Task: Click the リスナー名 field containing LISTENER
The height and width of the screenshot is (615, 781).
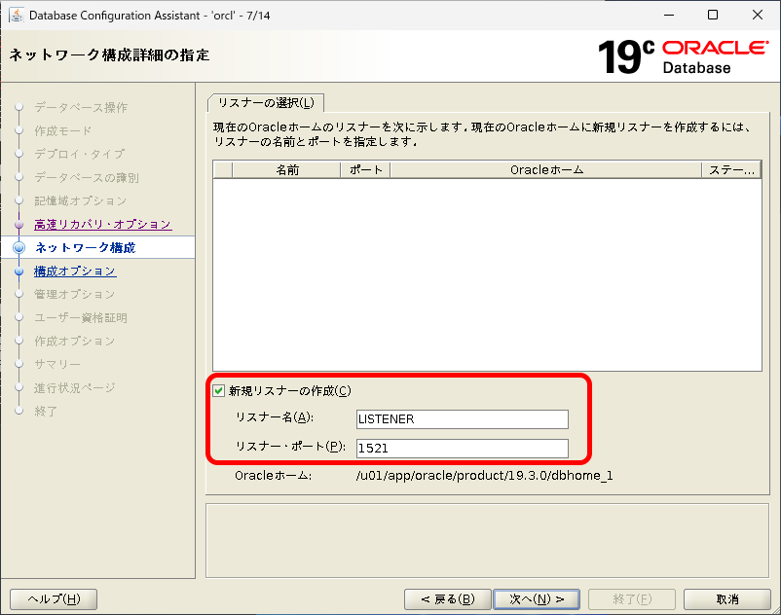Action: (462, 419)
